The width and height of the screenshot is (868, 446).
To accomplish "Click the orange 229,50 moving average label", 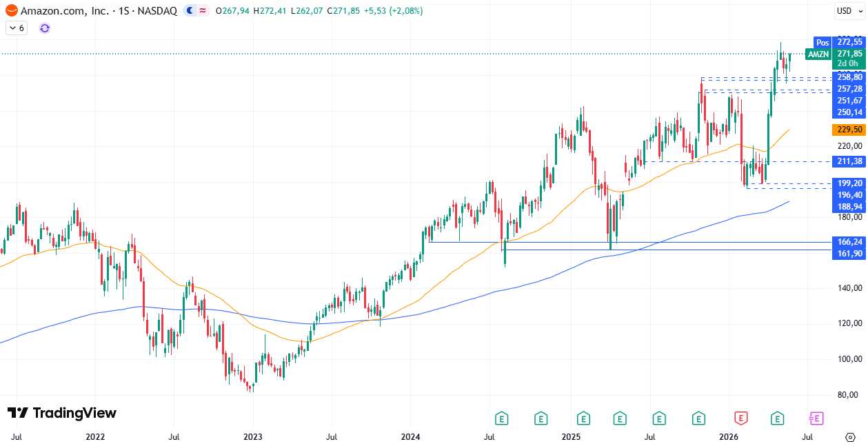I will click(x=850, y=130).
